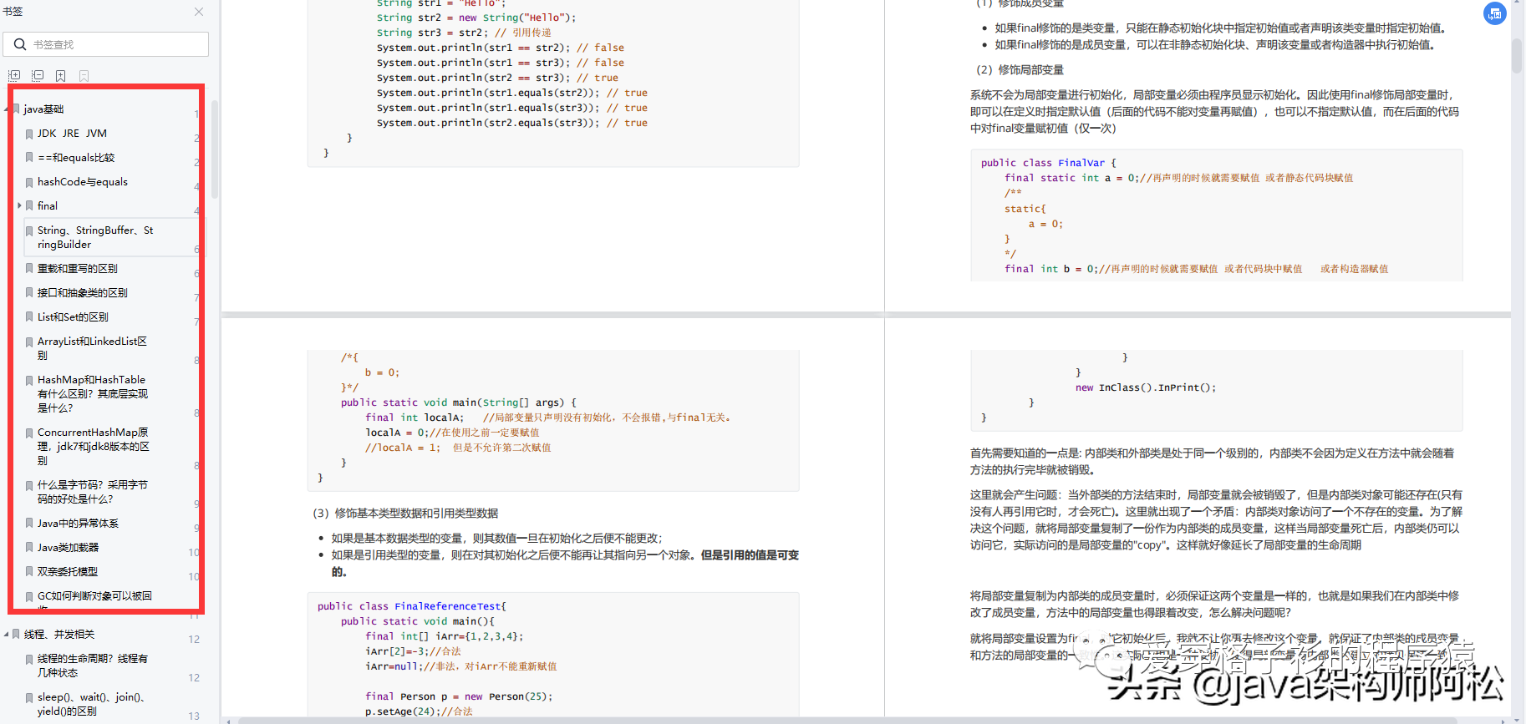
Task: Add a new bookmark using the bookmark-plus icon
Action: click(61, 76)
